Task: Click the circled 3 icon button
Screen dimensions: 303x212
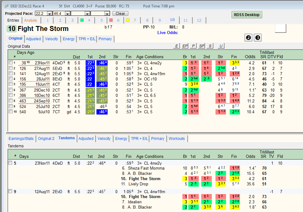Action: point(258,37)
